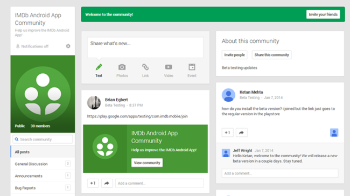Open Ketan Mehta's avatar
The width and height of the screenshot is (350, 196).
[x=228, y=95]
